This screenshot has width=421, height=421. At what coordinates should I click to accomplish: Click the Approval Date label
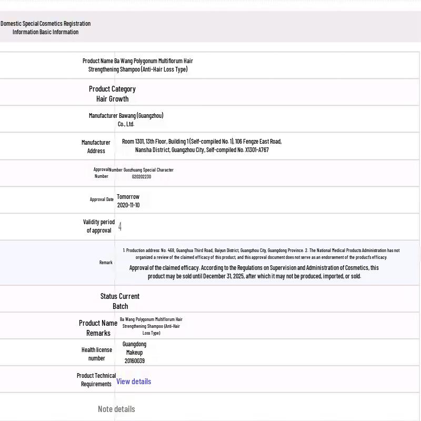tap(102, 199)
